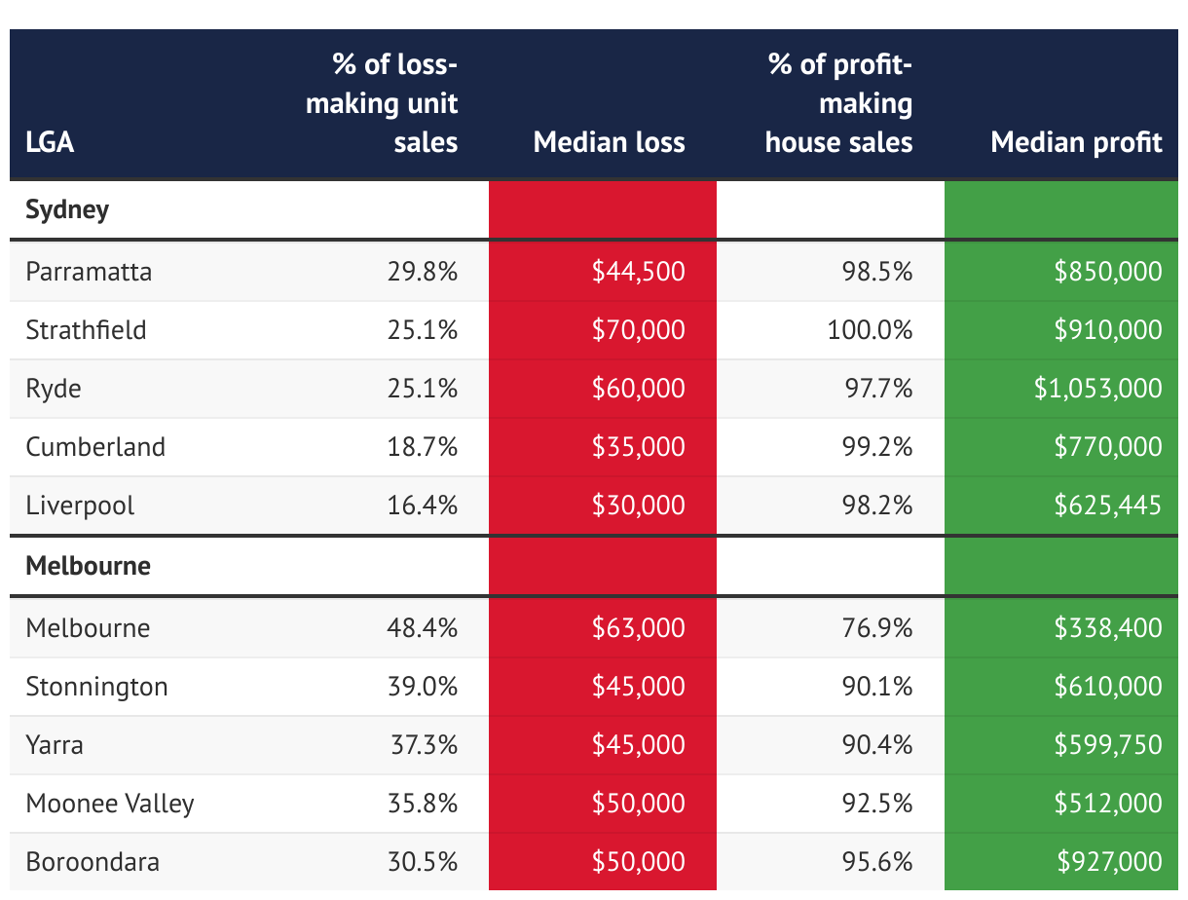Click the Boroondara row label
1188x900 pixels.
tap(93, 862)
